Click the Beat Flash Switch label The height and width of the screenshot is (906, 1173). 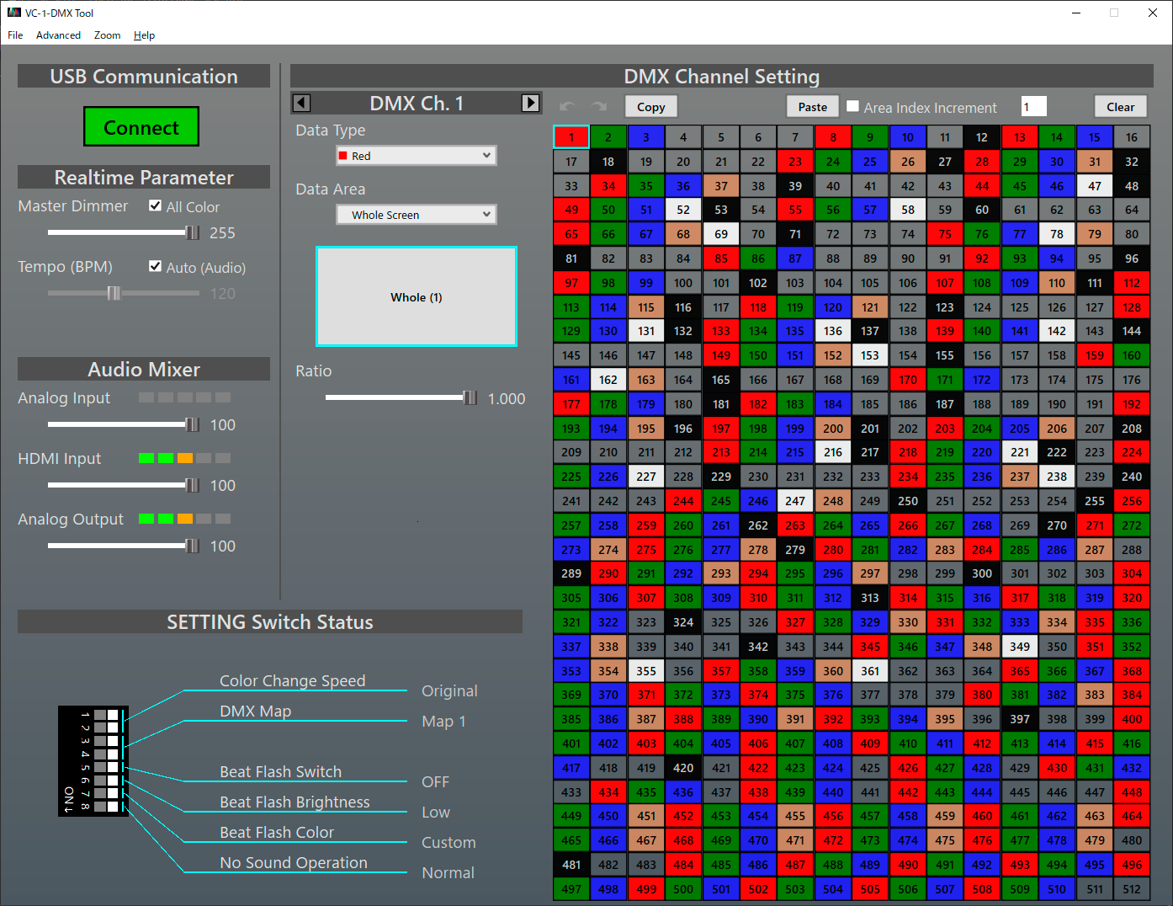(x=280, y=771)
